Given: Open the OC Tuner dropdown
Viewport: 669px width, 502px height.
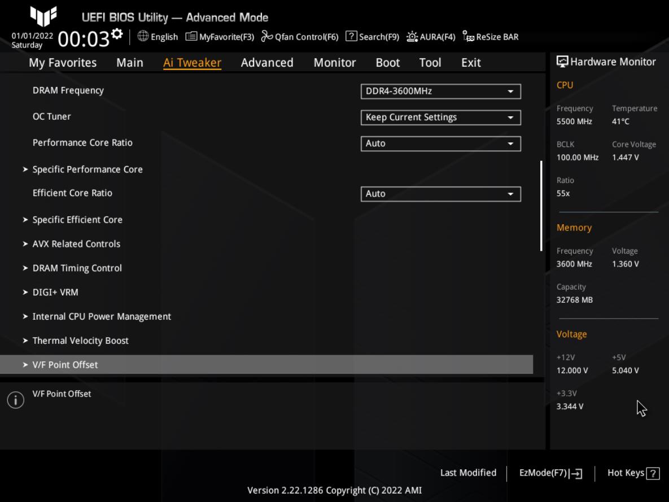Looking at the screenshot, I should click(440, 117).
